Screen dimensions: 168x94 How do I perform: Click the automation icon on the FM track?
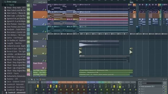click(x=43, y=17)
